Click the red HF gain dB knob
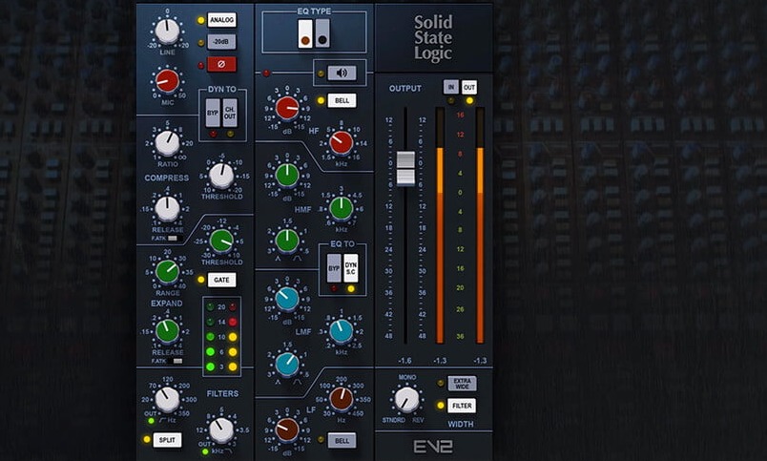 point(287,108)
